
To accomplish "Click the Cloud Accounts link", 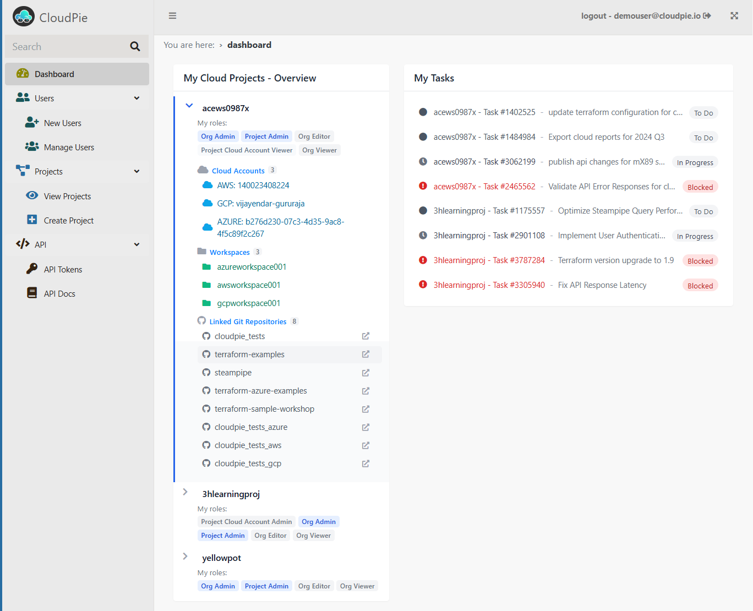I will 238,171.
